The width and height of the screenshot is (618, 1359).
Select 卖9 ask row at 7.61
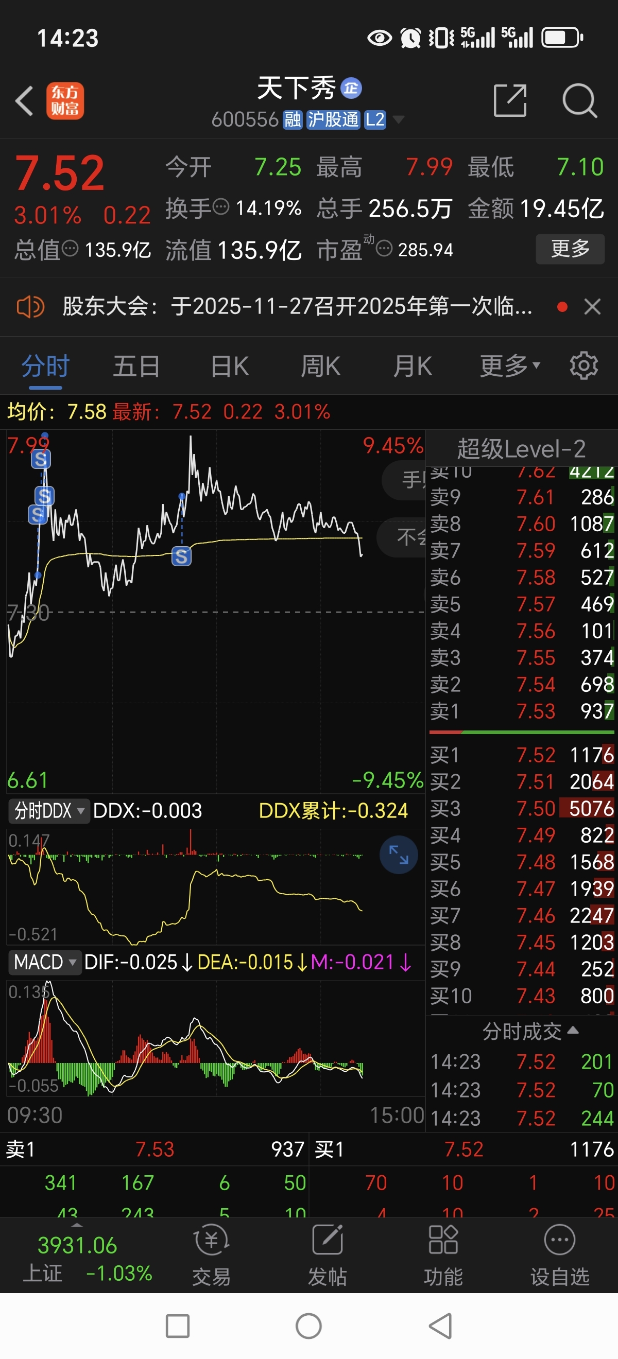[521, 497]
